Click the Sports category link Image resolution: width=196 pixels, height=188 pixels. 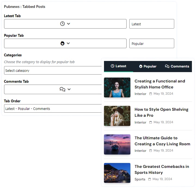(x=140, y=179)
